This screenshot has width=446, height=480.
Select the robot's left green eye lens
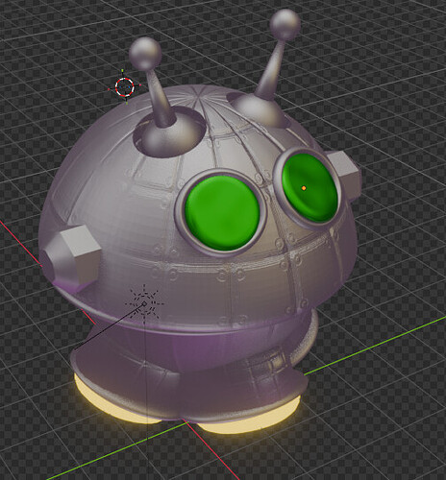(222, 213)
